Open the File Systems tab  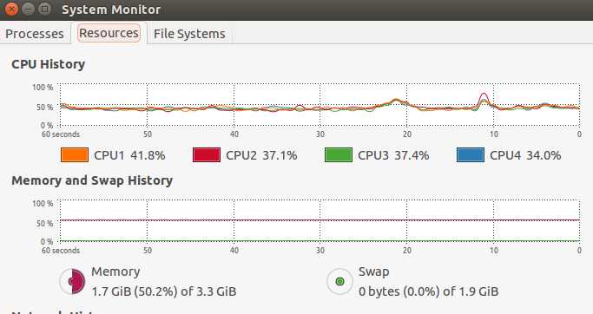pos(189,34)
